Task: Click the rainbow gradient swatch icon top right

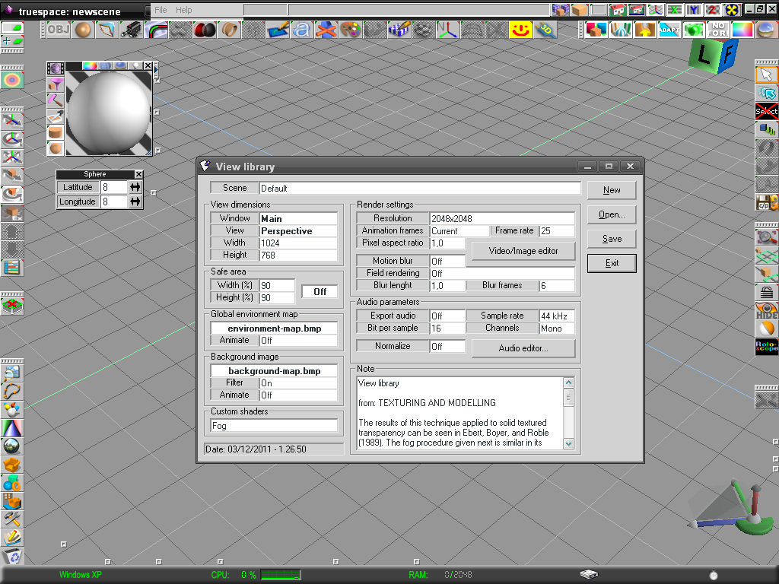Action: [742, 30]
